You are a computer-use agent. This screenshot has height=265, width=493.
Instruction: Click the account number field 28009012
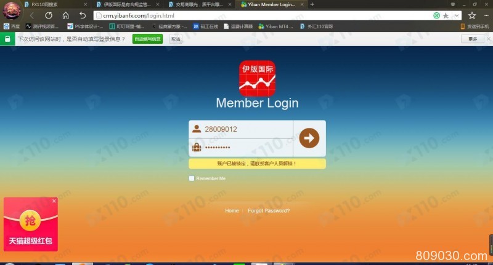(x=241, y=129)
